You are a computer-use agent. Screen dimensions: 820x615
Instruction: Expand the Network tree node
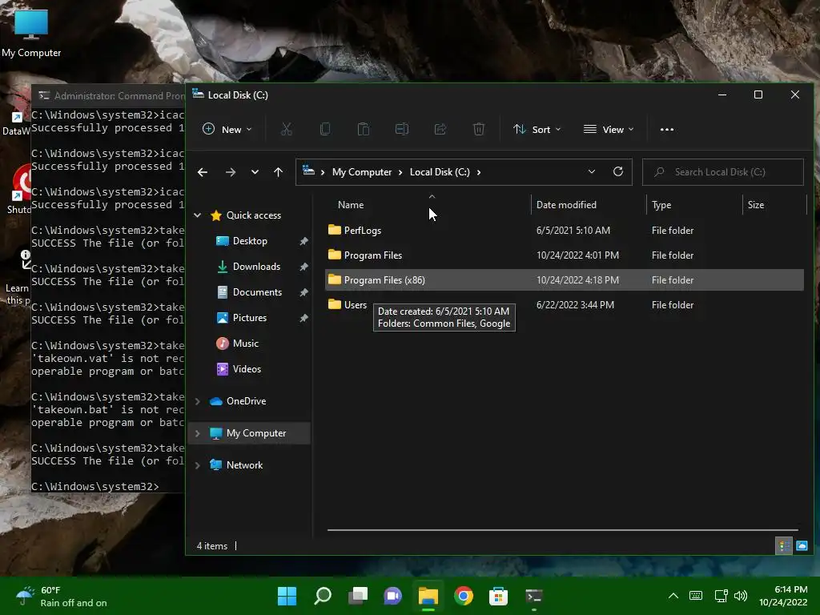click(x=198, y=465)
